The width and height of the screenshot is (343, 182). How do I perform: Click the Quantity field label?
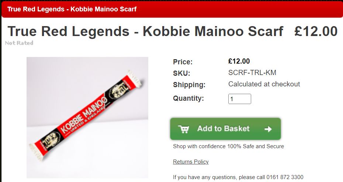188,99
